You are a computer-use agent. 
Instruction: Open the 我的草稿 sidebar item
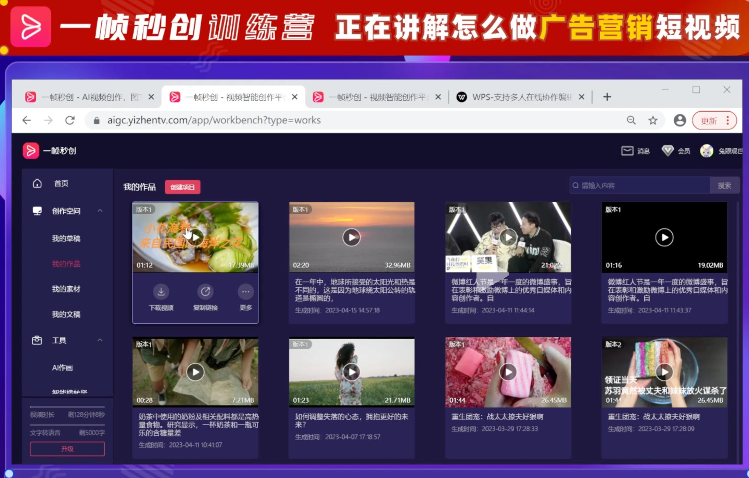[x=66, y=239]
